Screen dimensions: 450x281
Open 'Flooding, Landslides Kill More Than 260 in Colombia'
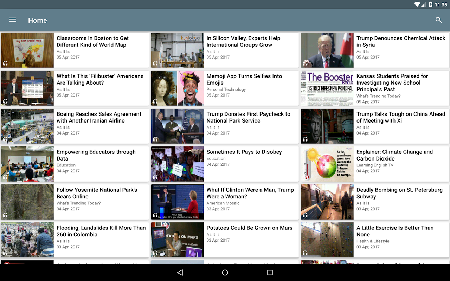[x=101, y=231]
